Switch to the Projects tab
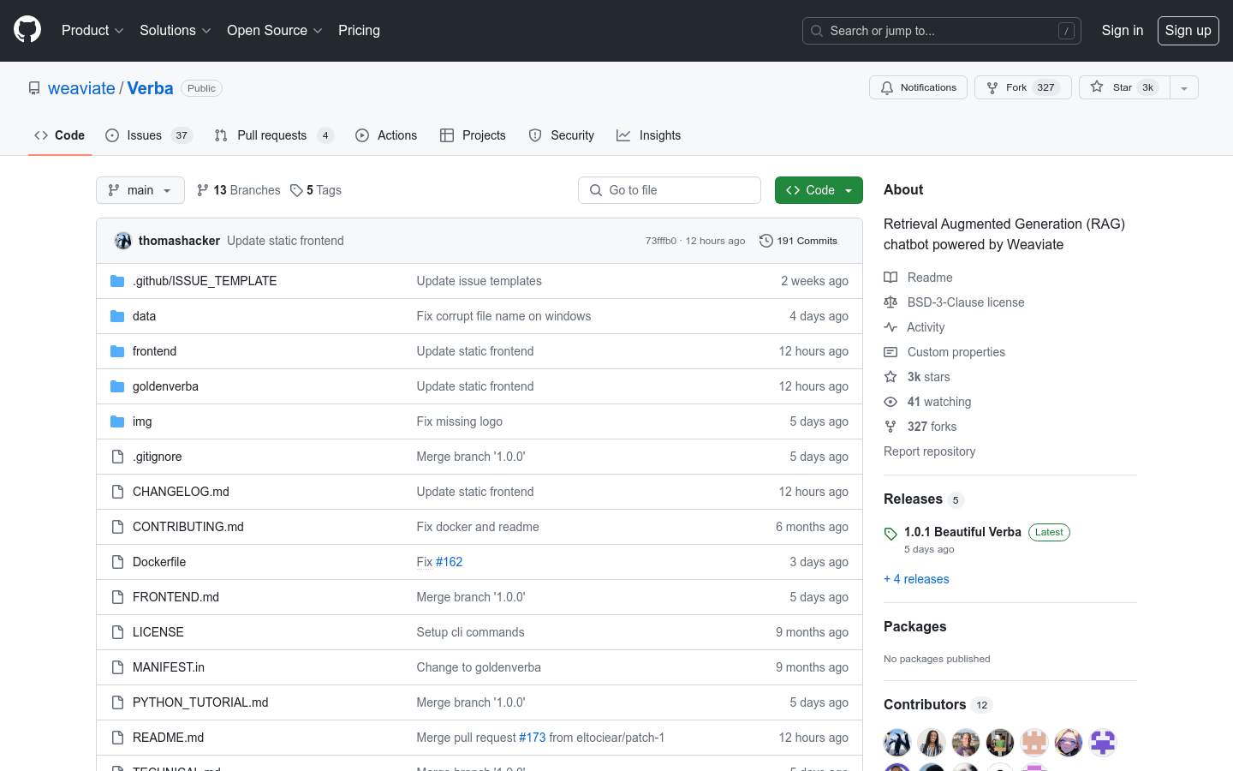The width and height of the screenshot is (1233, 771). [x=473, y=135]
